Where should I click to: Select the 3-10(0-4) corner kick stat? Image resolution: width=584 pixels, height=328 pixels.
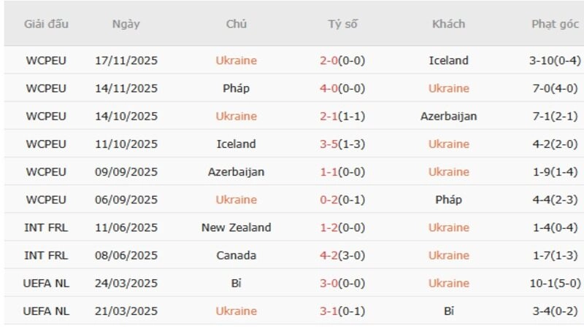[x=554, y=60]
